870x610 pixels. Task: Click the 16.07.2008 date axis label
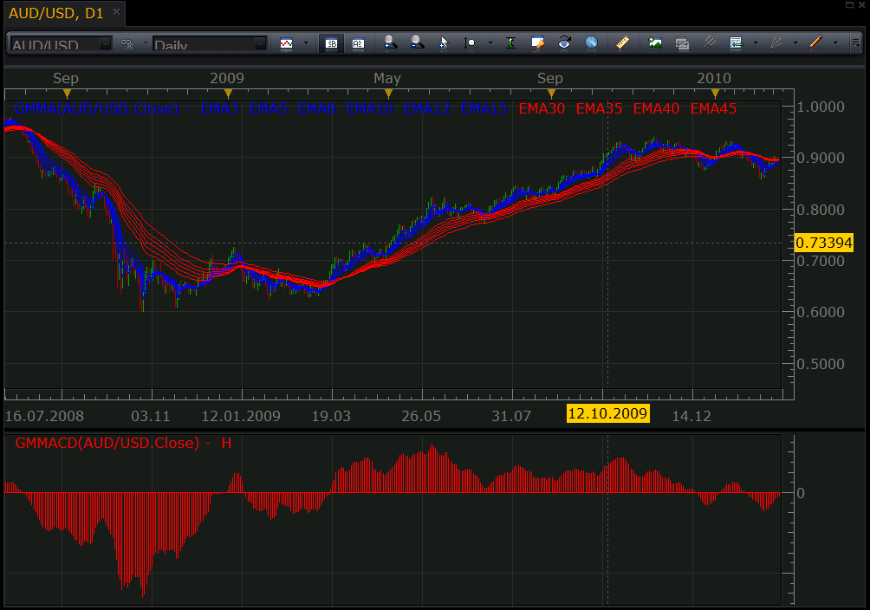pos(44,416)
